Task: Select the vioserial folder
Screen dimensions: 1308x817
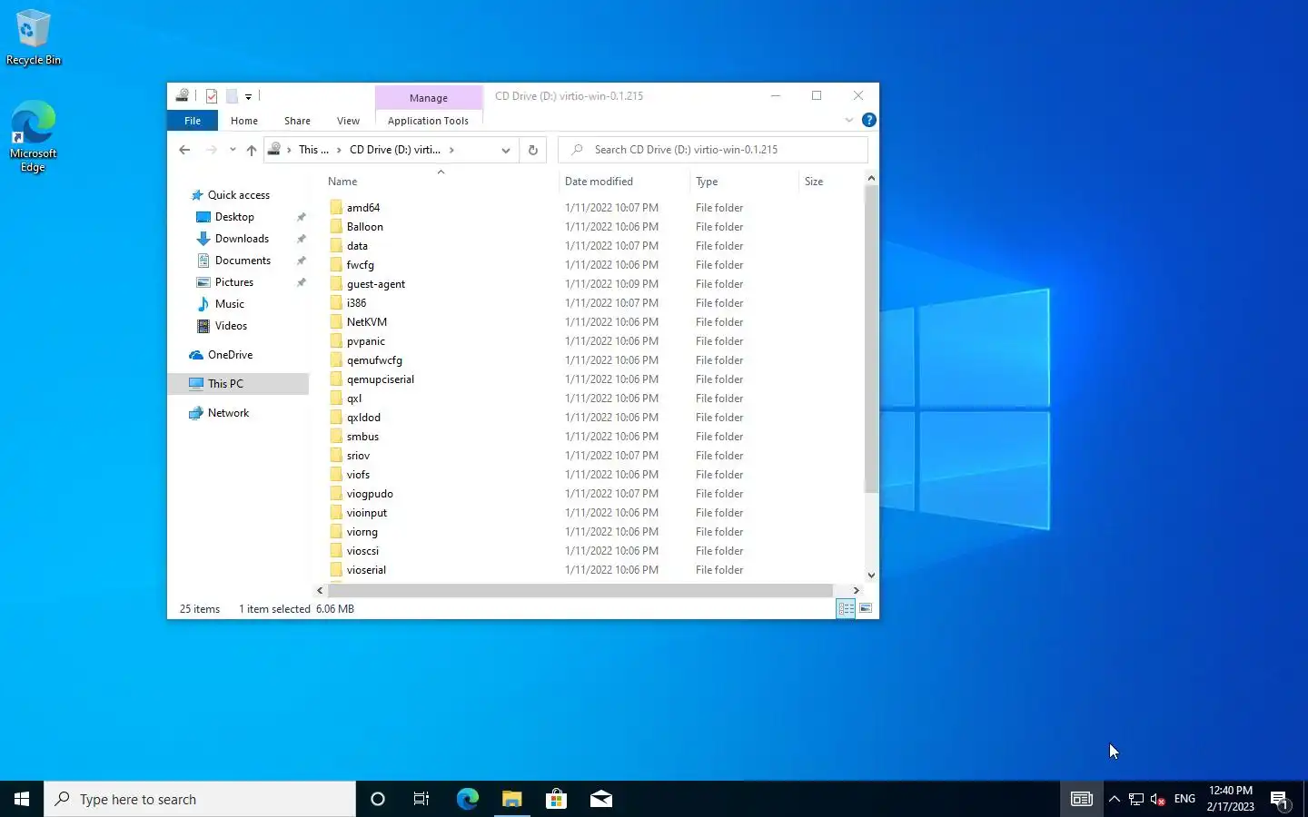Action: tap(366, 570)
